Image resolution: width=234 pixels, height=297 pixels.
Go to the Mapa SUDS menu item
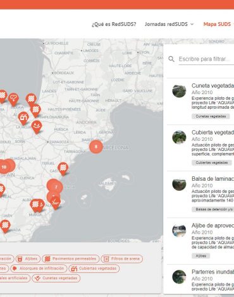[217, 24]
